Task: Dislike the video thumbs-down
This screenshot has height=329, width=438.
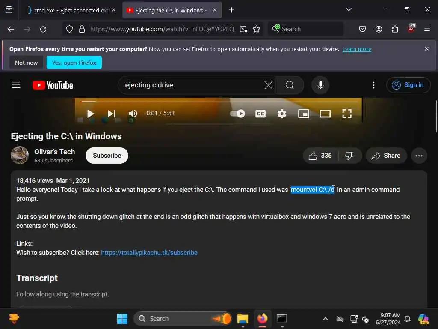Action: coord(349,156)
